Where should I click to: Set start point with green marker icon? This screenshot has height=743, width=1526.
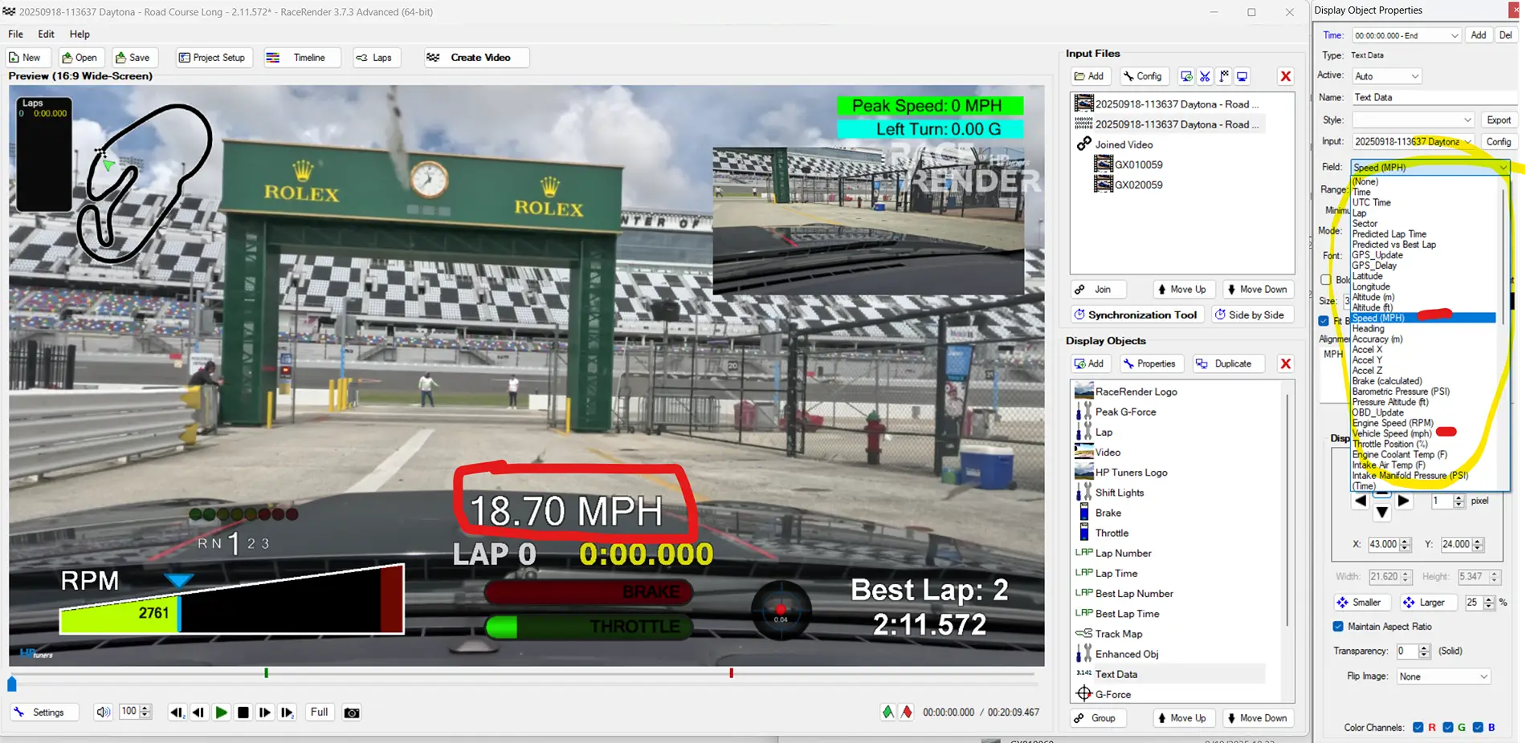887,713
